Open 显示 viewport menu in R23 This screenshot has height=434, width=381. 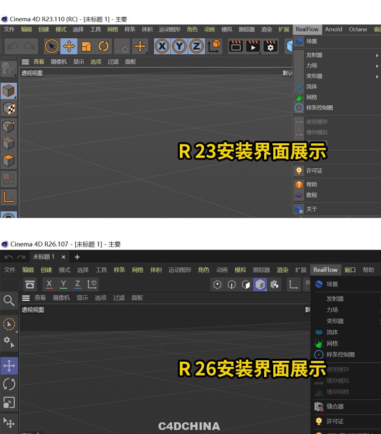pyautogui.click(x=79, y=61)
